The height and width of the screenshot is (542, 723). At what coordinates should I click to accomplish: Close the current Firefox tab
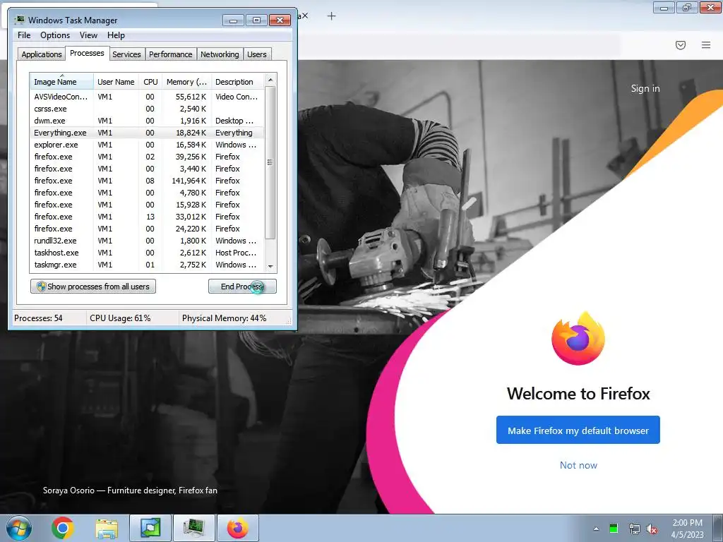(x=305, y=16)
